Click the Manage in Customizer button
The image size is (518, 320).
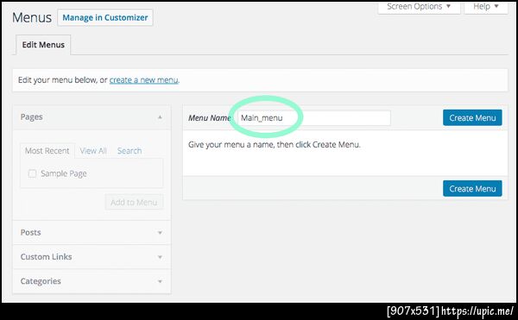(105, 17)
